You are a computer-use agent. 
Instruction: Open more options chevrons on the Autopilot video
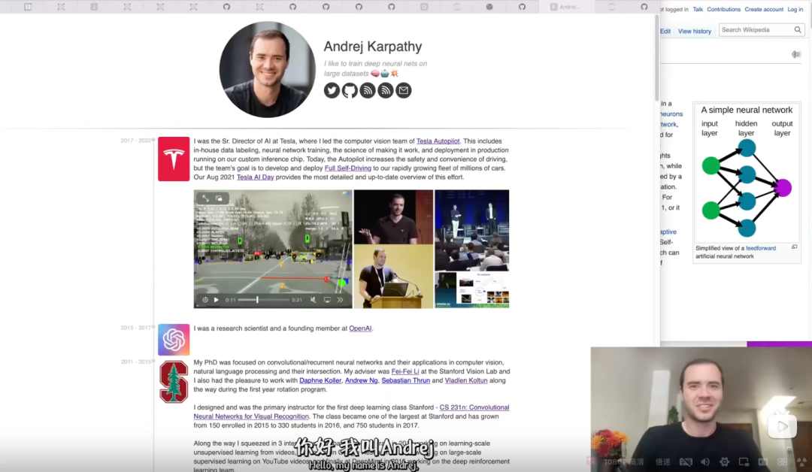[341, 300]
